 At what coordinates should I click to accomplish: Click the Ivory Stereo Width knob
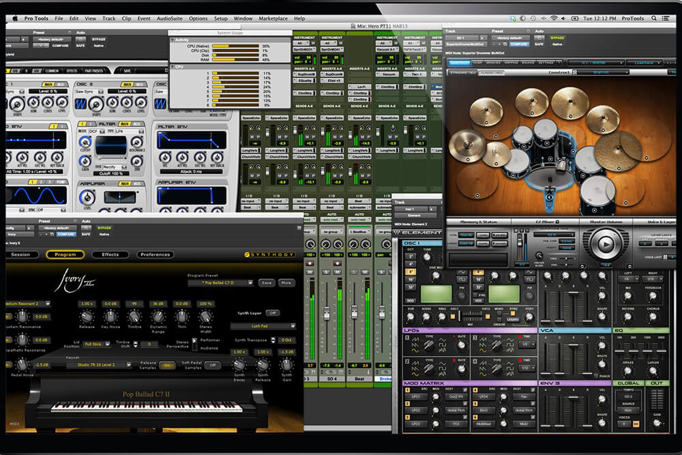point(205,317)
